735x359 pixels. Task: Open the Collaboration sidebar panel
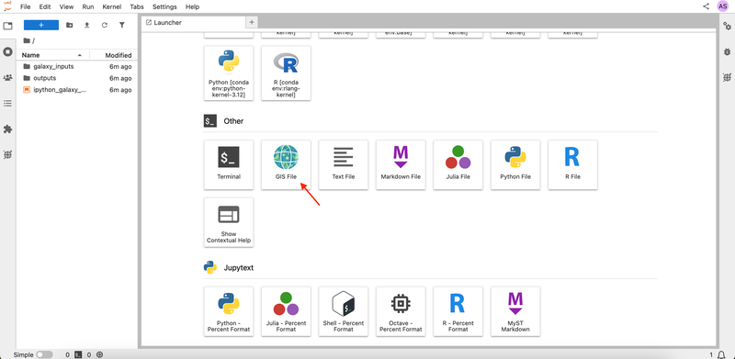(x=7, y=77)
